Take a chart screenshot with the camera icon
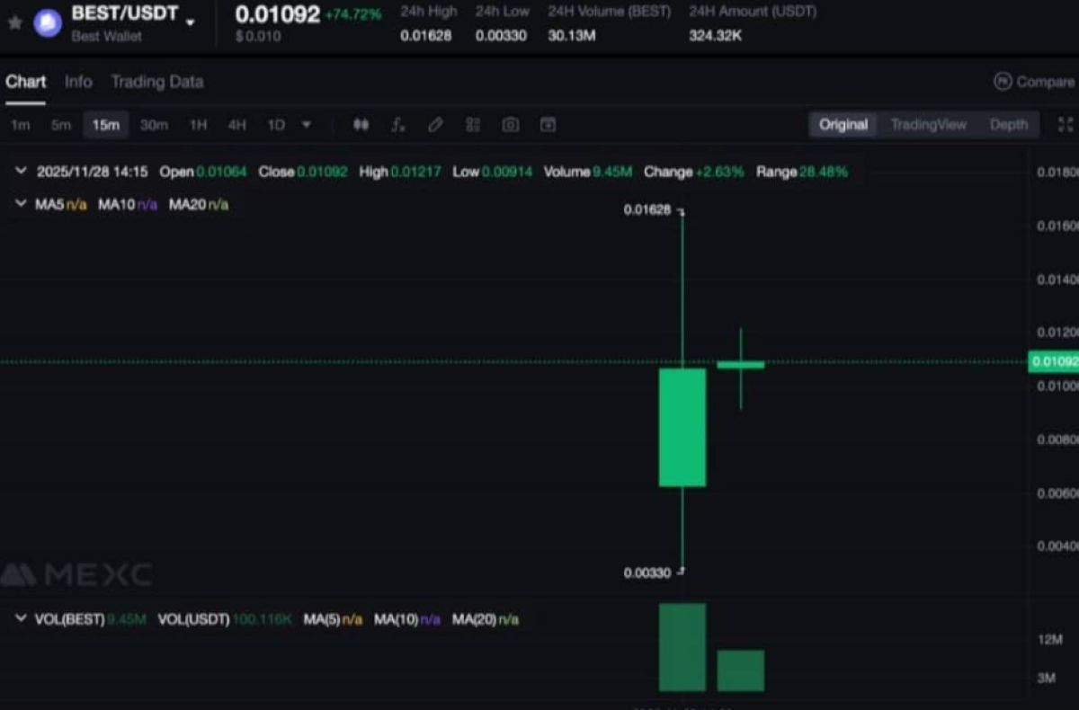This screenshot has height=710, width=1079. (510, 125)
